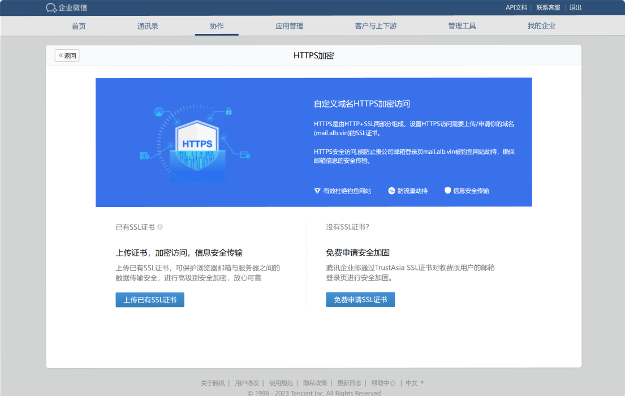Click the 信息安全传输 banner label

pyautogui.click(x=471, y=191)
